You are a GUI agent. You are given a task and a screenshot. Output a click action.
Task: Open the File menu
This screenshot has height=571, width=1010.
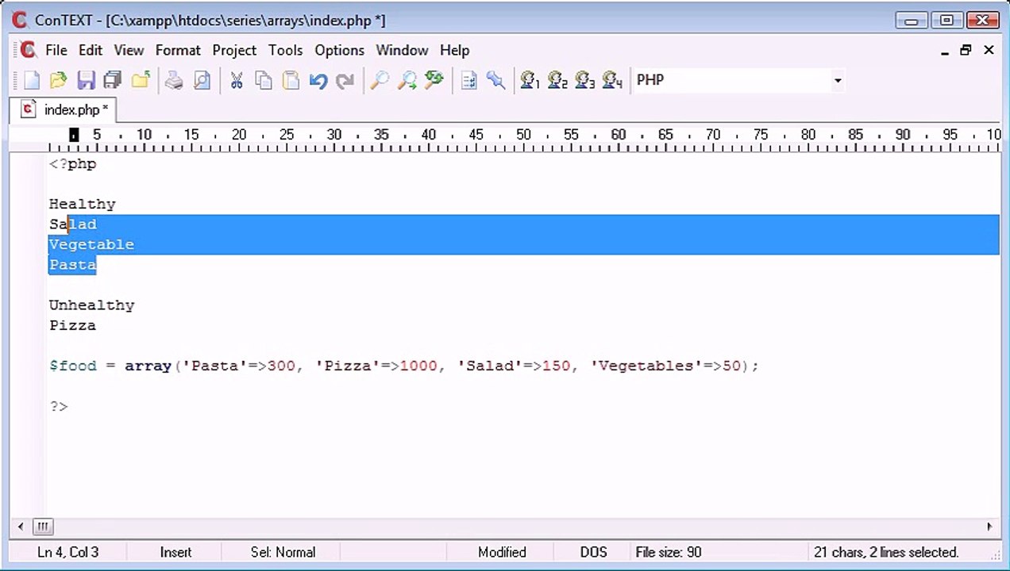tap(56, 50)
